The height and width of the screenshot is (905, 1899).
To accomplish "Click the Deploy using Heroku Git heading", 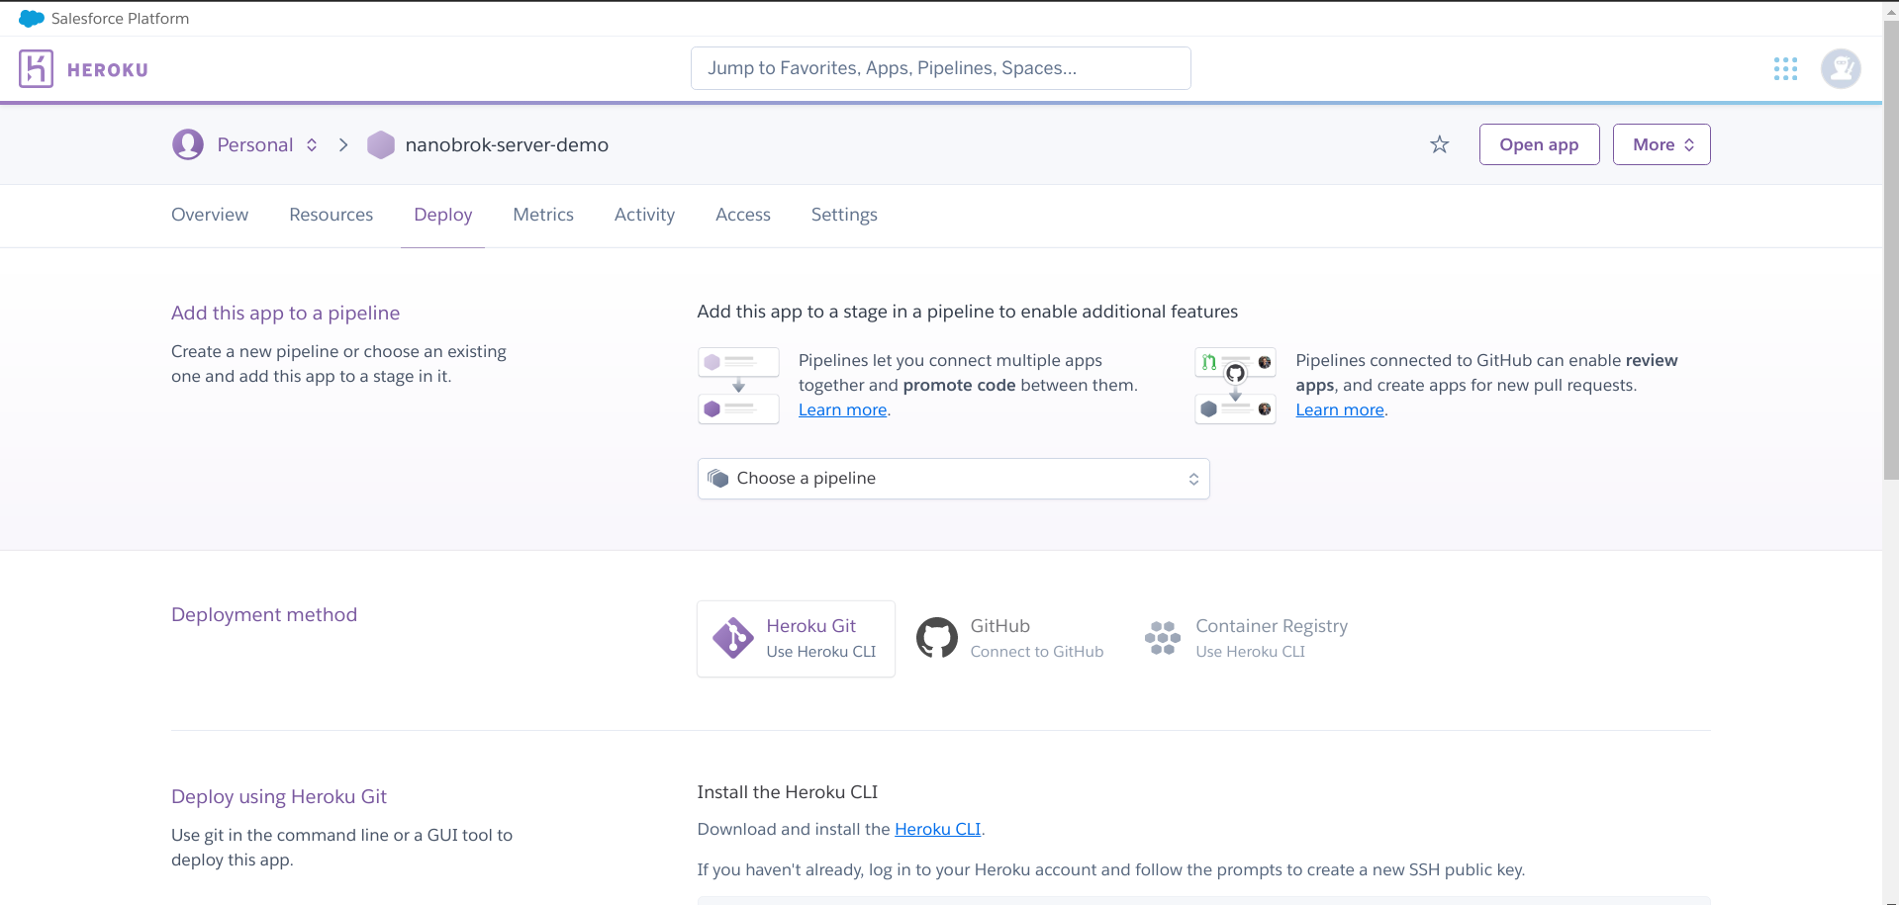I will tap(279, 796).
